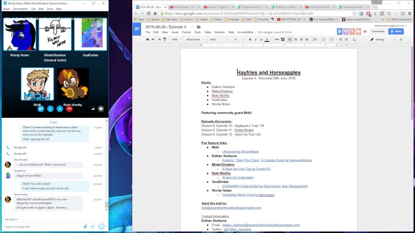Open Ultraviolet by StrachAttack link
Image resolution: width=415 pixels, height=233 pixels.
240,151
